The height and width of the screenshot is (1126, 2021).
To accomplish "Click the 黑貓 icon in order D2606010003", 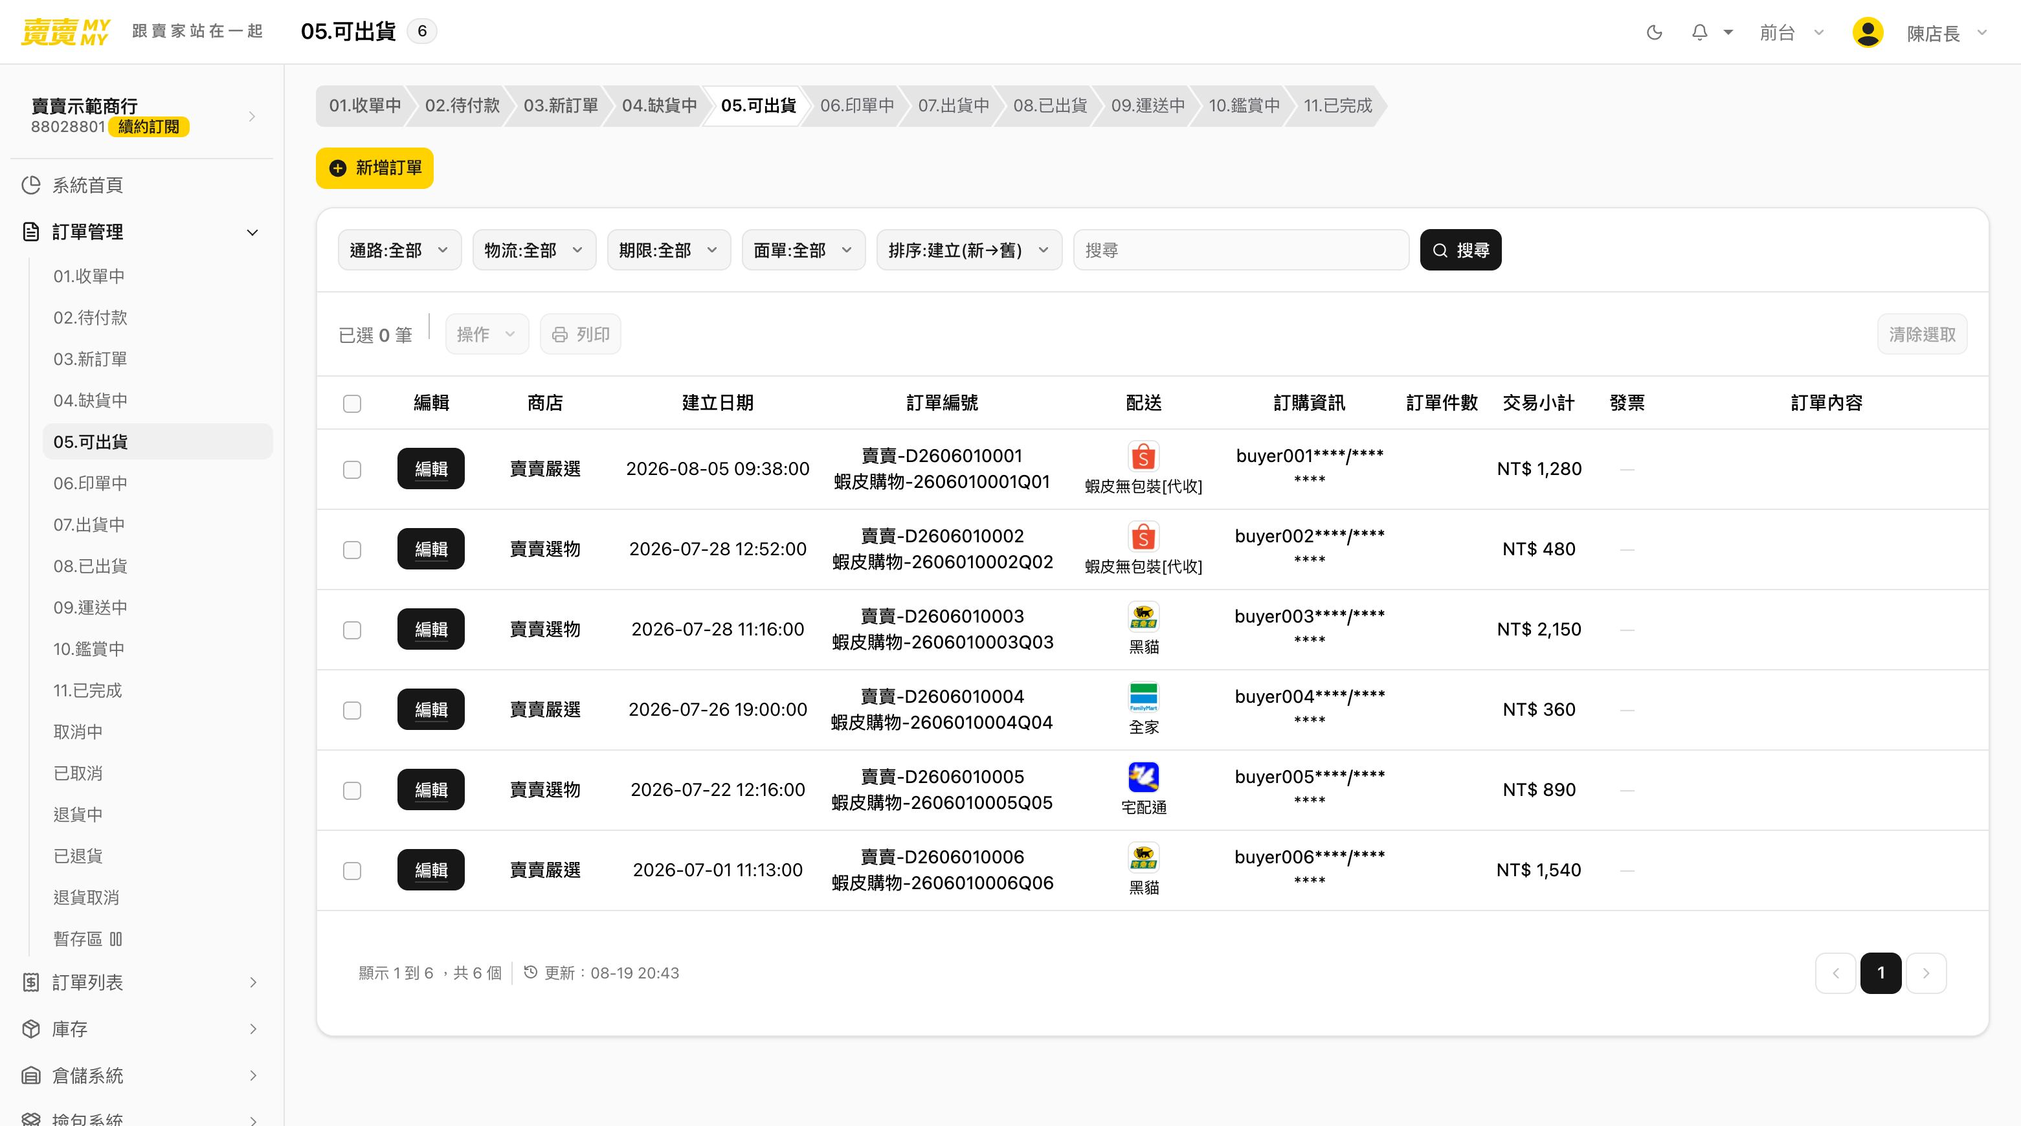I will [x=1143, y=617].
